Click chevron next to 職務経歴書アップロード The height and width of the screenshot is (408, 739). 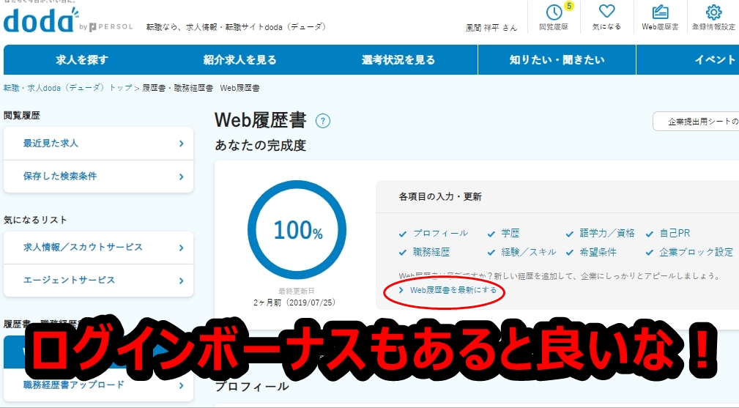pos(182,386)
